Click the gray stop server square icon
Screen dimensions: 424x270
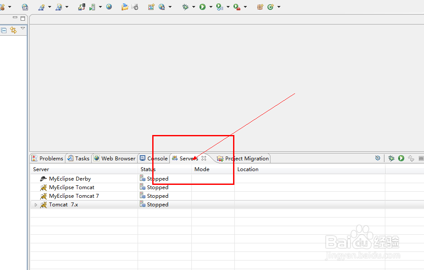[x=421, y=158]
